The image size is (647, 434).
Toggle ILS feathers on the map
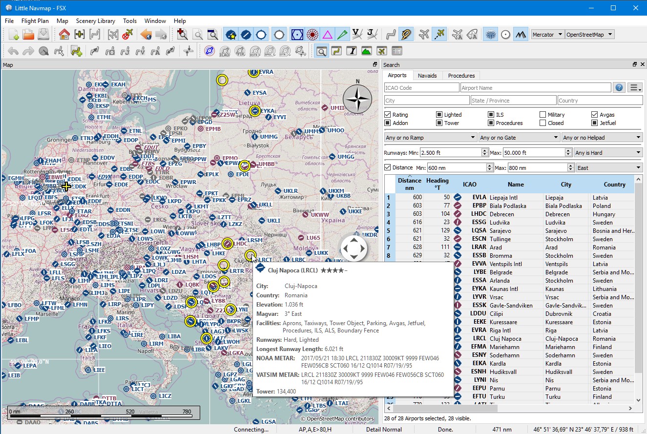click(x=342, y=35)
